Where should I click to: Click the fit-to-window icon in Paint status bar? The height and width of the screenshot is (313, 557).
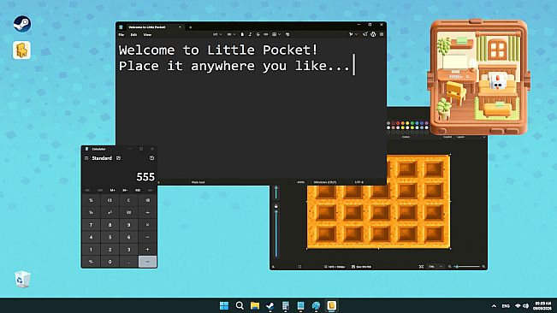click(x=421, y=267)
